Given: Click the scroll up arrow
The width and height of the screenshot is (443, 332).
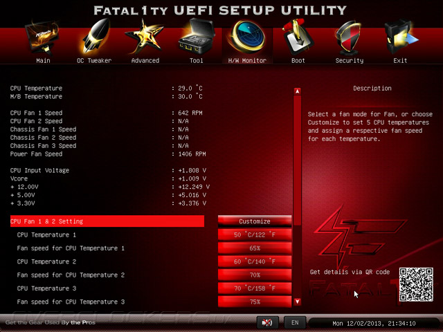Looking at the screenshot, I should click(x=297, y=91).
